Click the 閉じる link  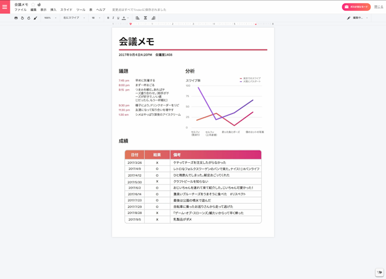click(x=379, y=7)
